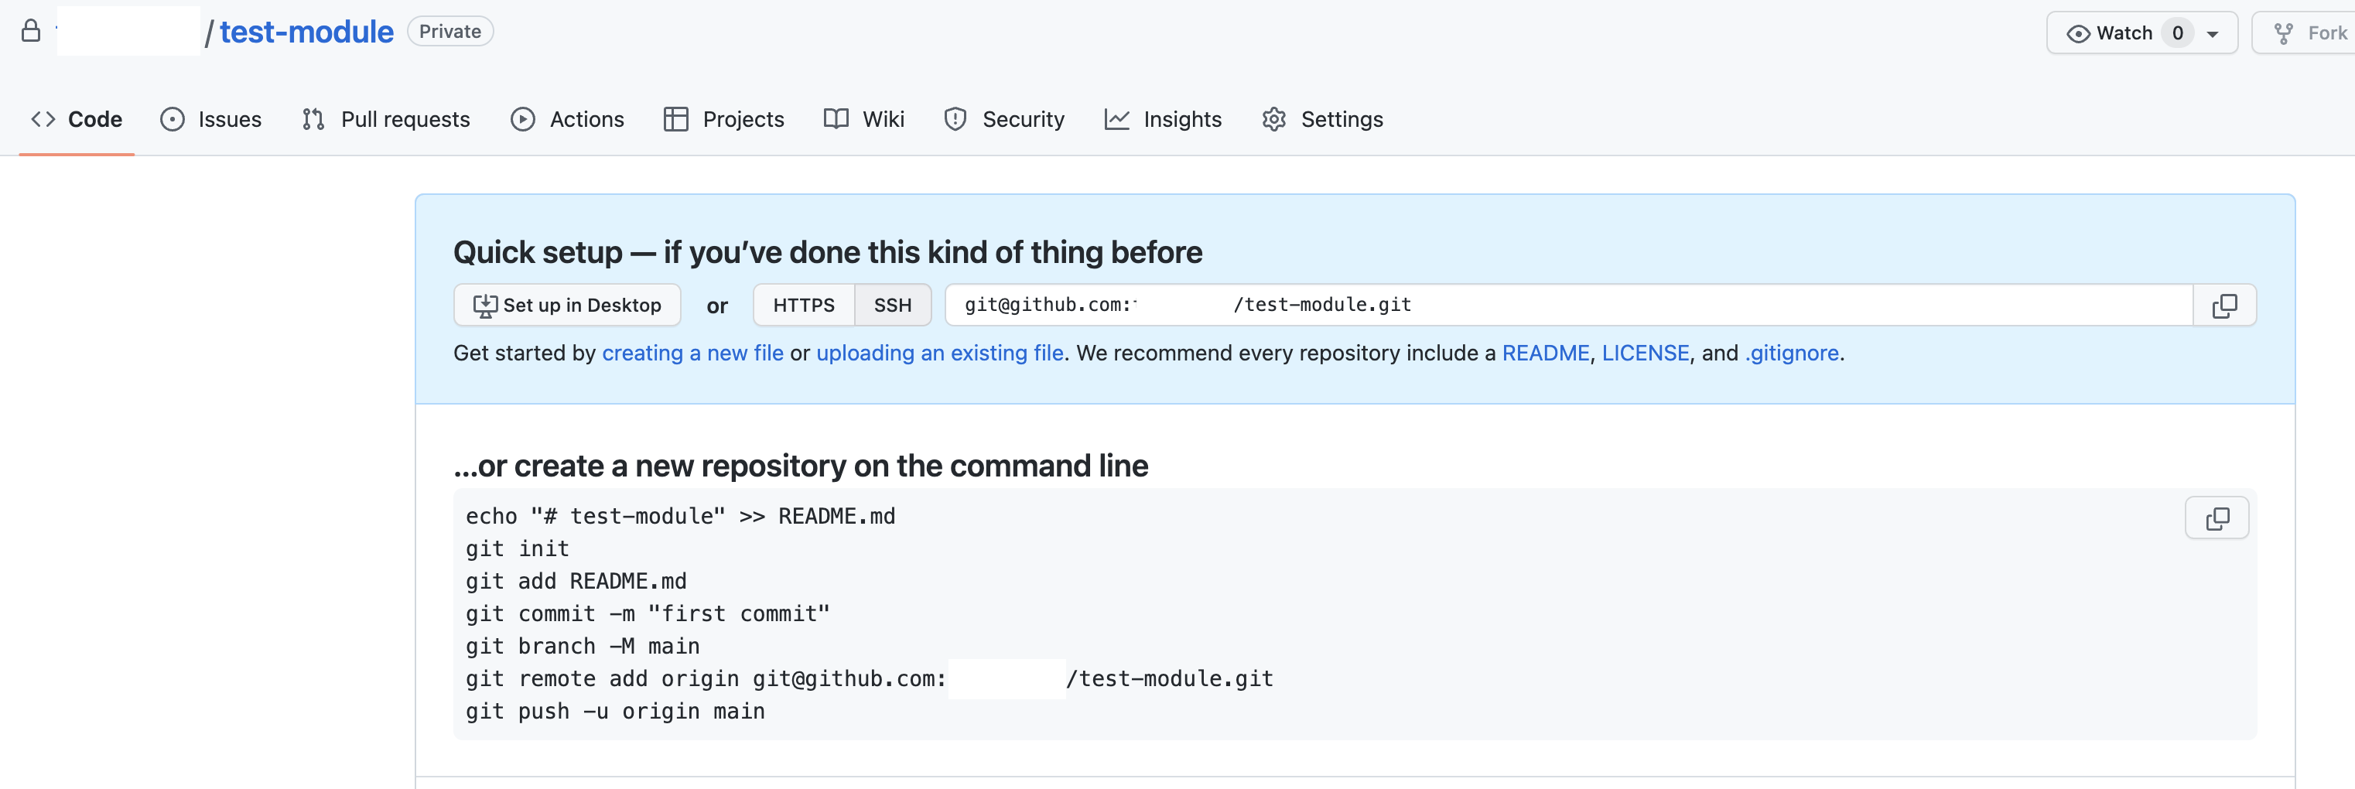Screen dimensions: 2355x789
Task: Open the Security tab
Action: tap(1003, 119)
